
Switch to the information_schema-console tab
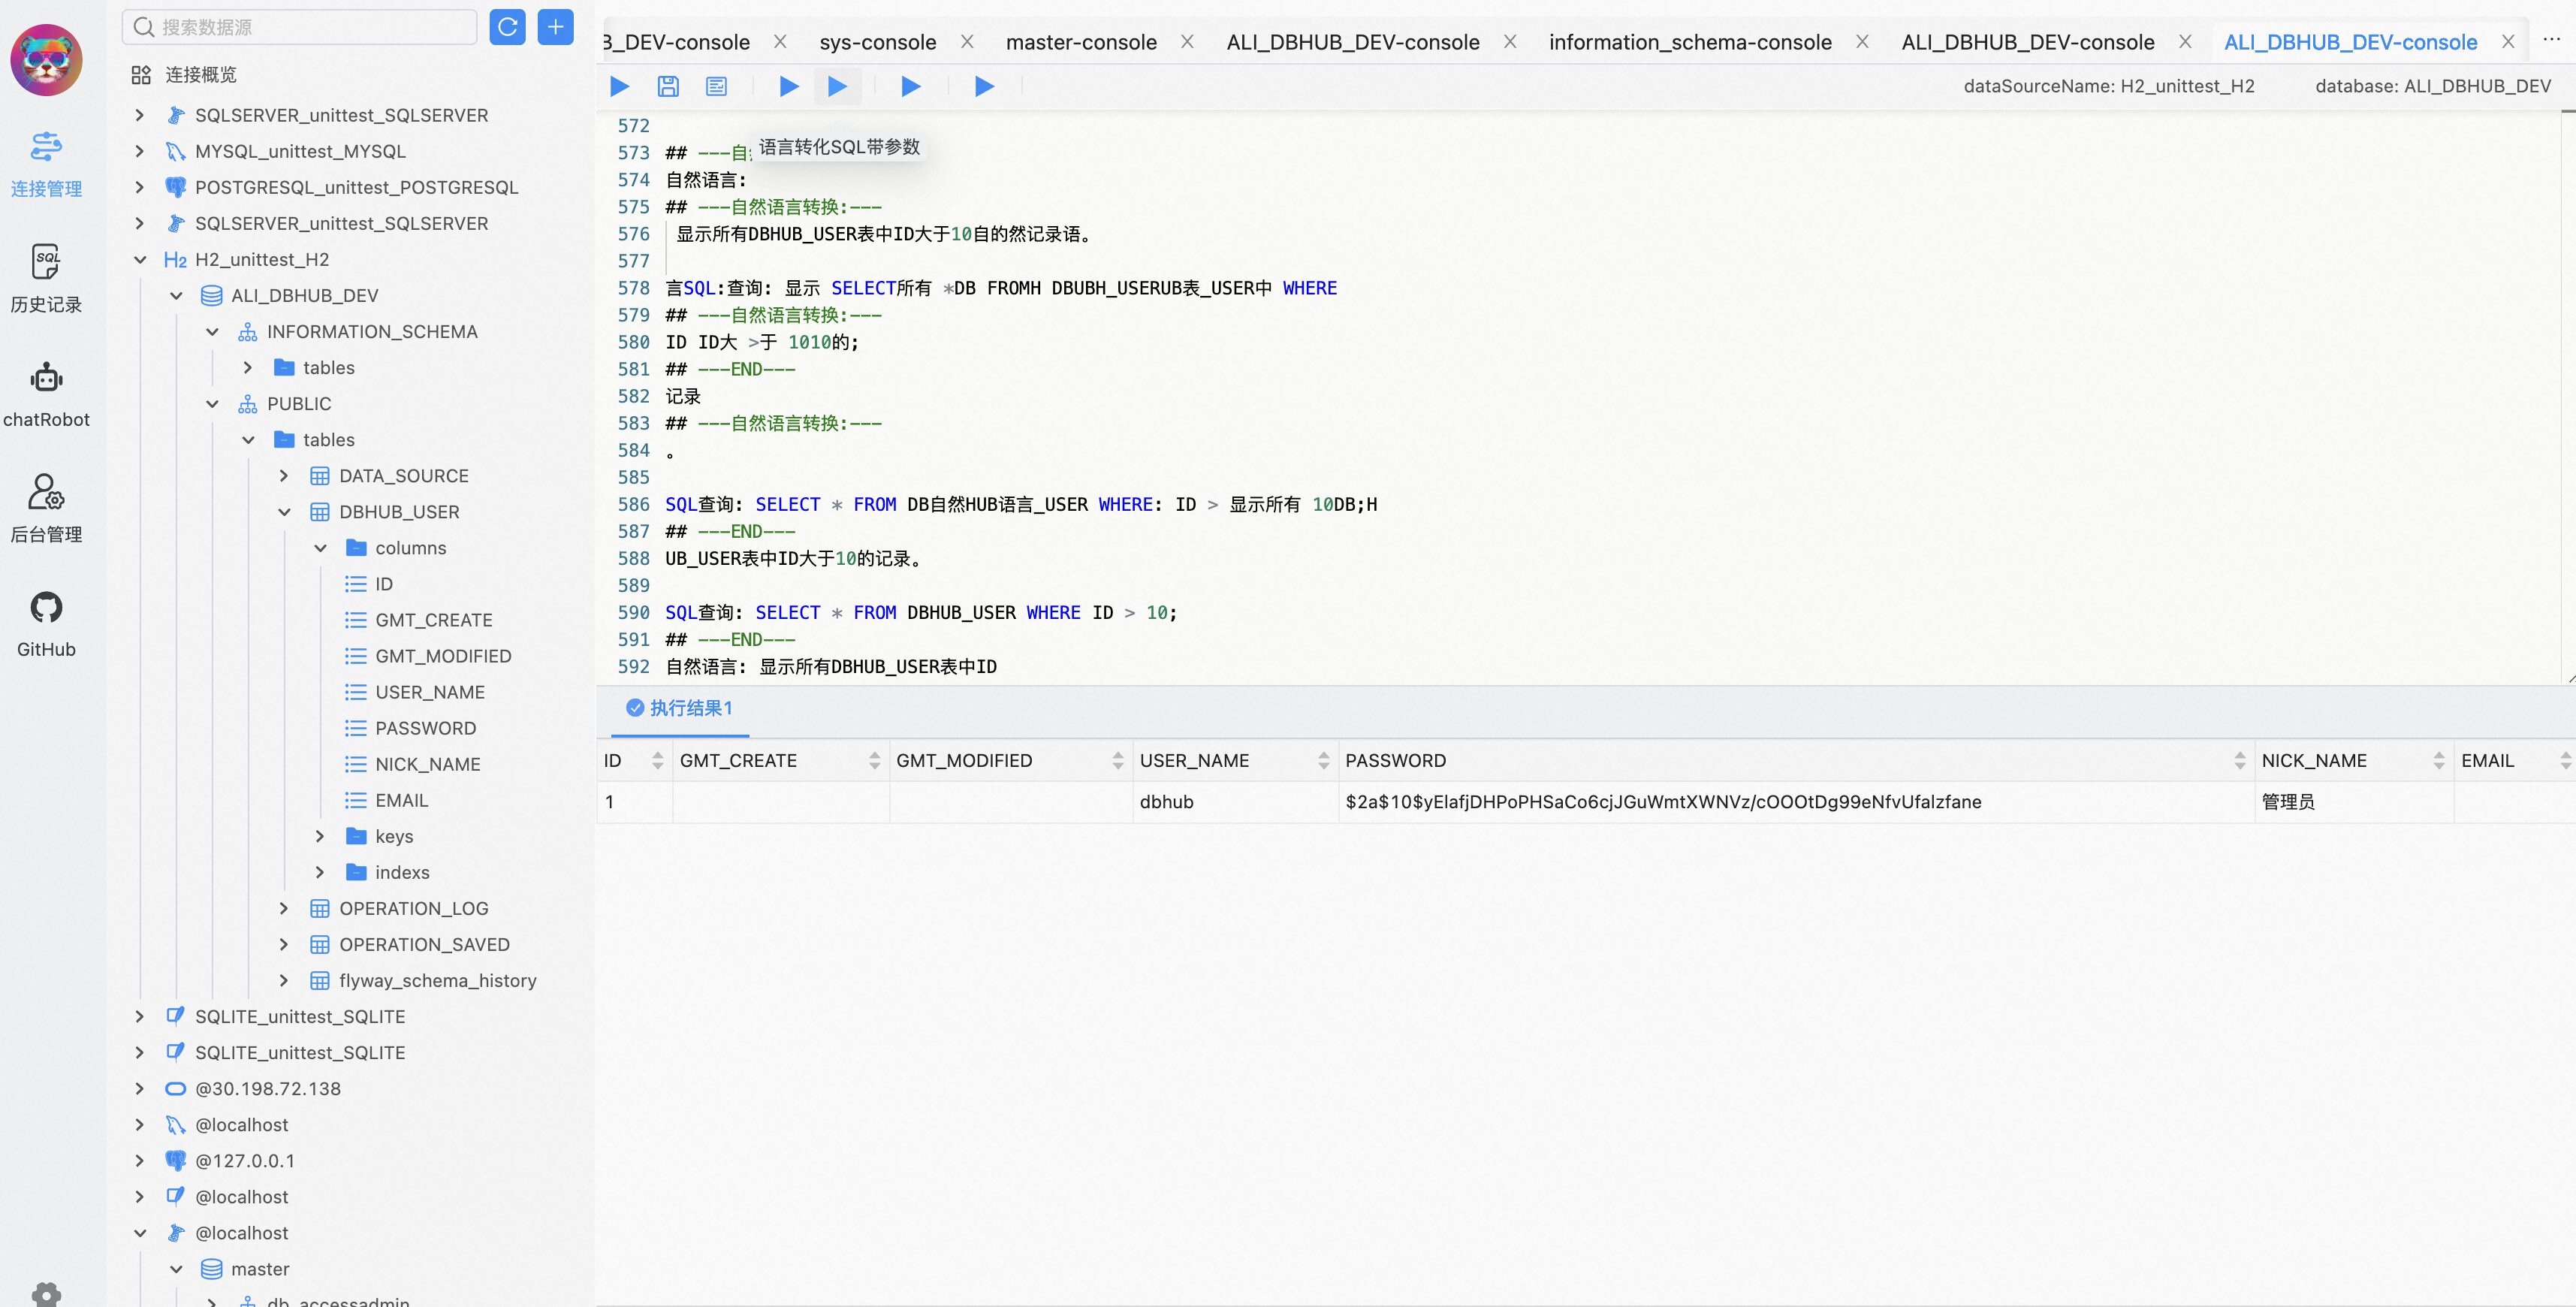click(x=1689, y=42)
